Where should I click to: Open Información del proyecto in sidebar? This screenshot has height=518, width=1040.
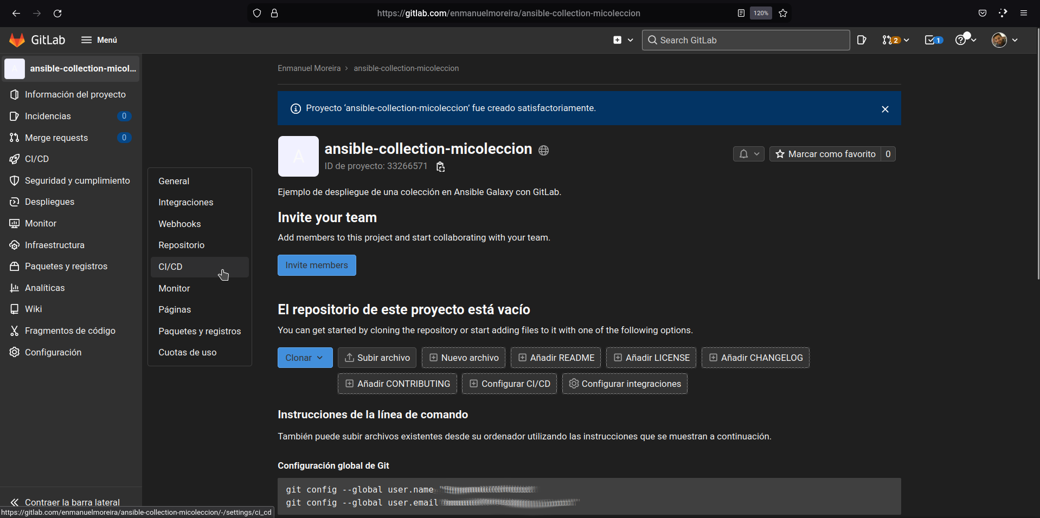(70, 94)
